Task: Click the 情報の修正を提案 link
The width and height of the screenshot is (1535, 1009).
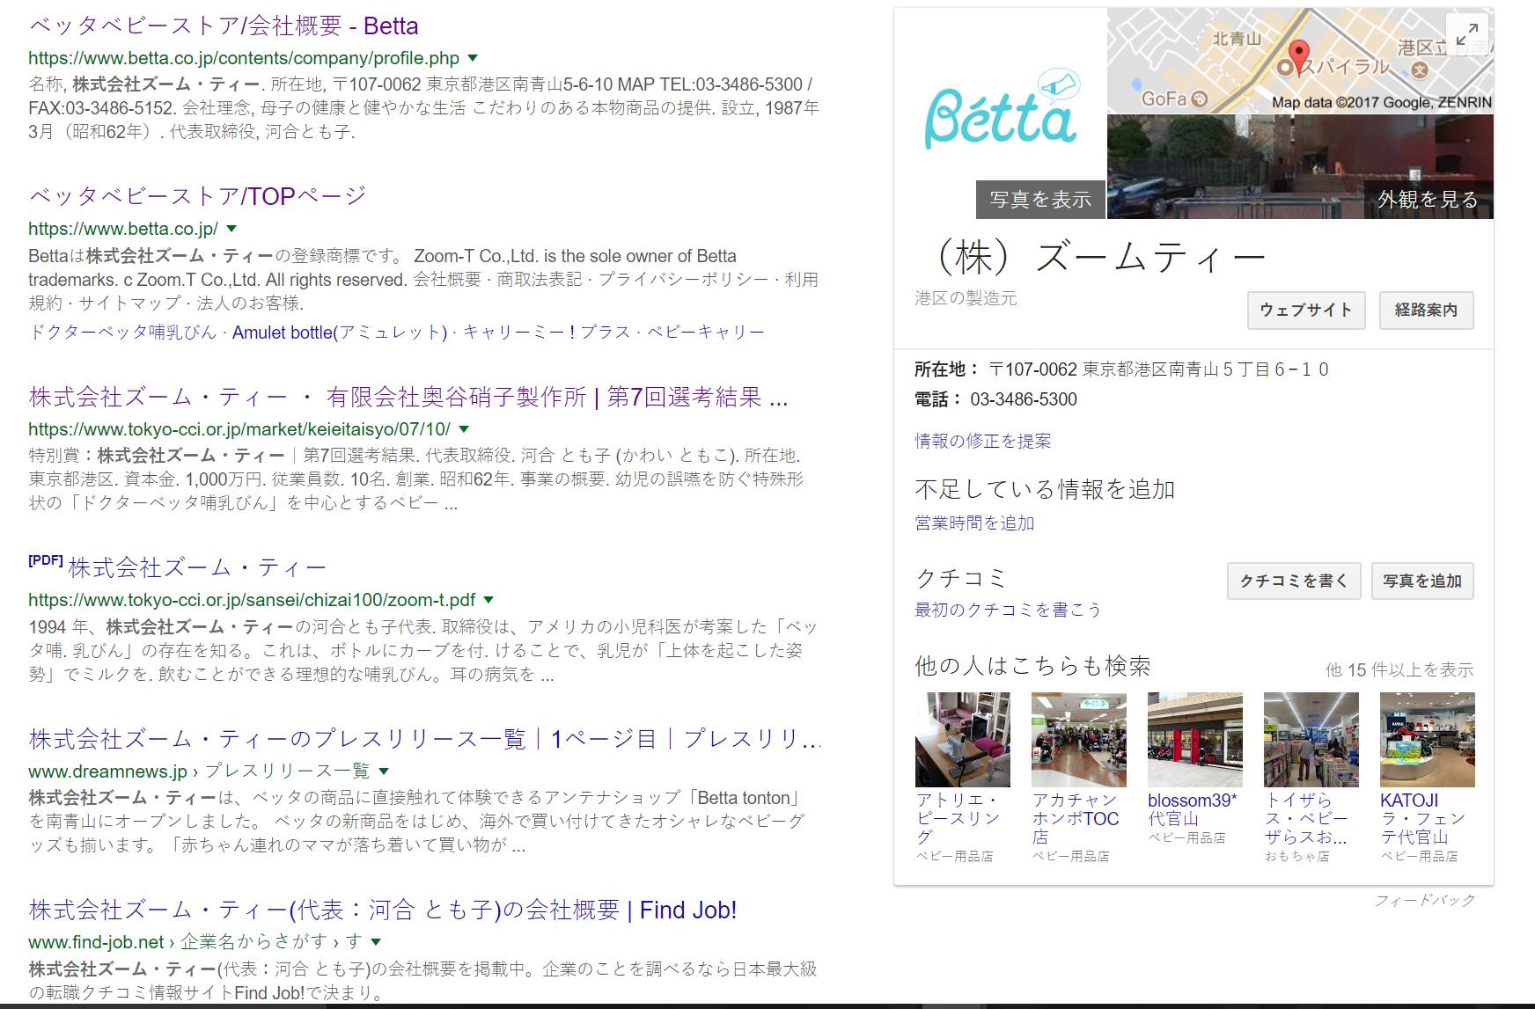Action: pyautogui.click(x=983, y=441)
